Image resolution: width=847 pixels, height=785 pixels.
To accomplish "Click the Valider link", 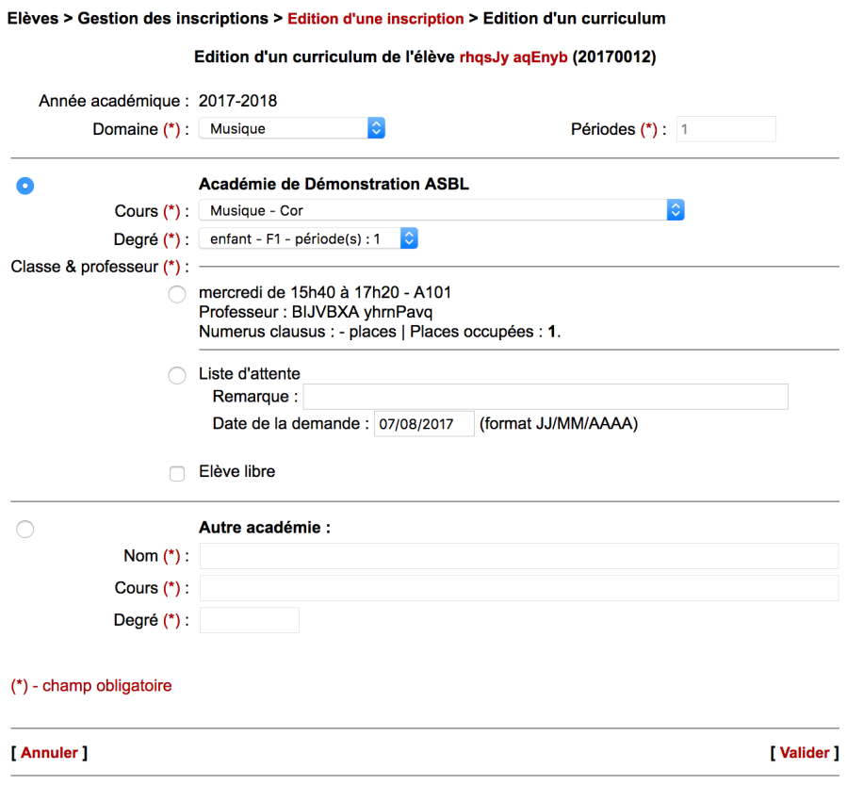I will [805, 752].
